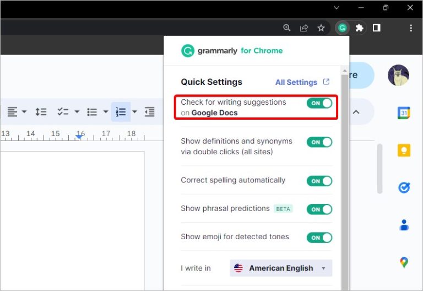Expand the align options dropdown arrow

coord(24,111)
